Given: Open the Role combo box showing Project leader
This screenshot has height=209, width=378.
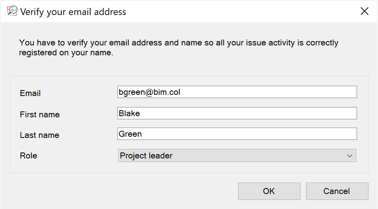Looking at the screenshot, I should 237,156.
